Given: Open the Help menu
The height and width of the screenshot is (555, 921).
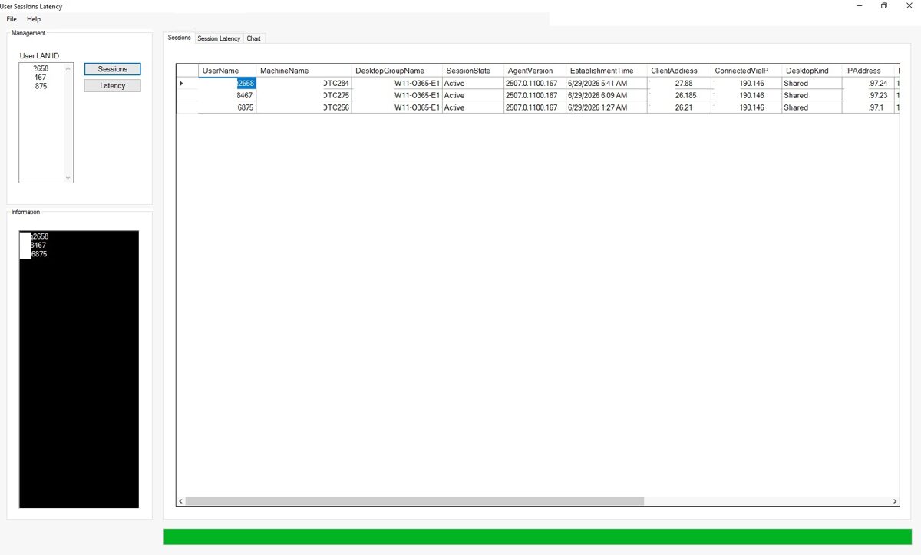Looking at the screenshot, I should coord(34,19).
